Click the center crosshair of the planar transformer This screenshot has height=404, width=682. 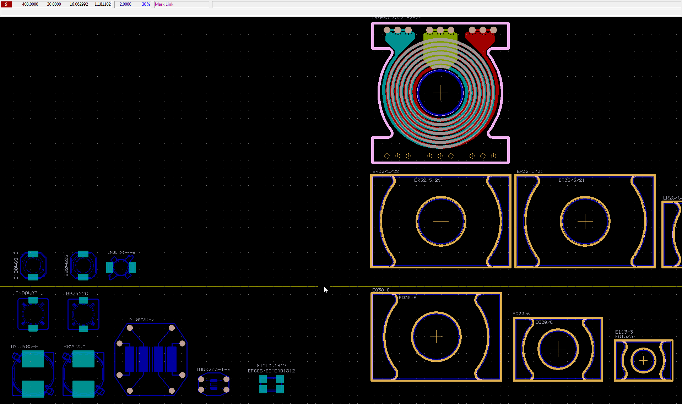coord(440,93)
